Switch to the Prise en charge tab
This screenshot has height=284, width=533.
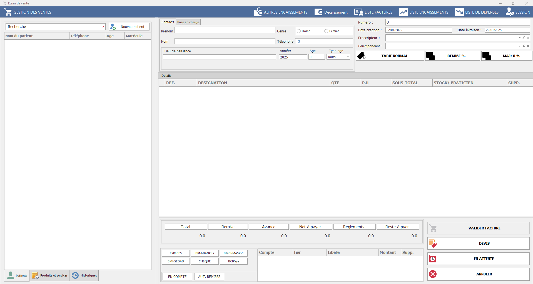(x=188, y=22)
